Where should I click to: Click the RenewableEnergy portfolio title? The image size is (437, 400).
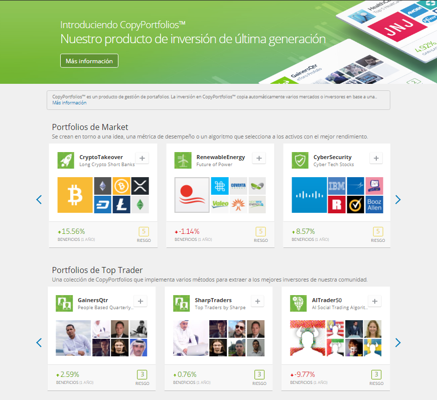click(221, 157)
